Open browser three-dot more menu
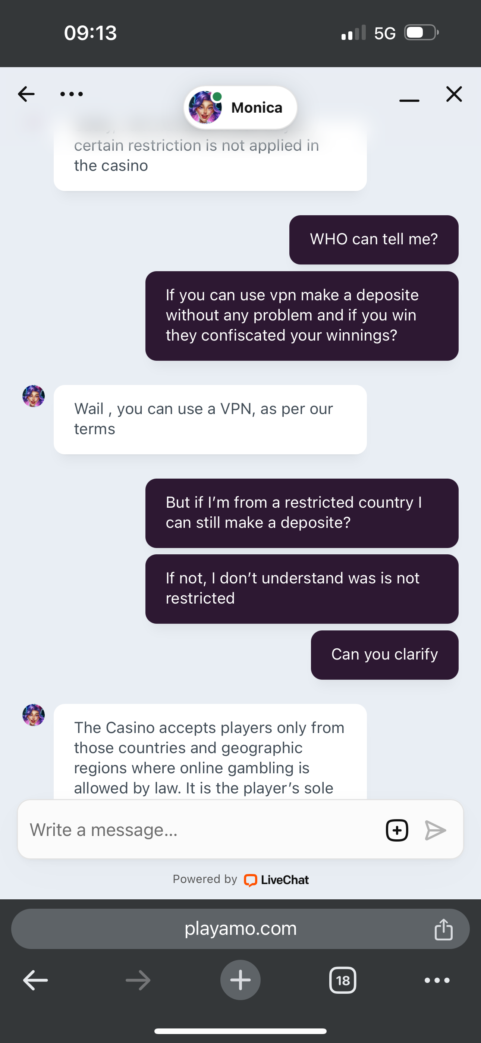The image size is (481, 1043). tap(437, 980)
